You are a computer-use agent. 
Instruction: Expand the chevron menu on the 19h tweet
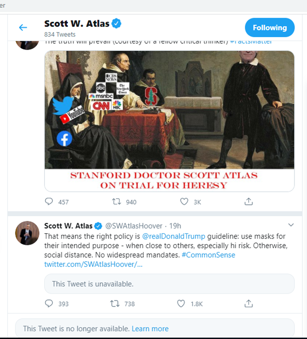click(x=291, y=225)
